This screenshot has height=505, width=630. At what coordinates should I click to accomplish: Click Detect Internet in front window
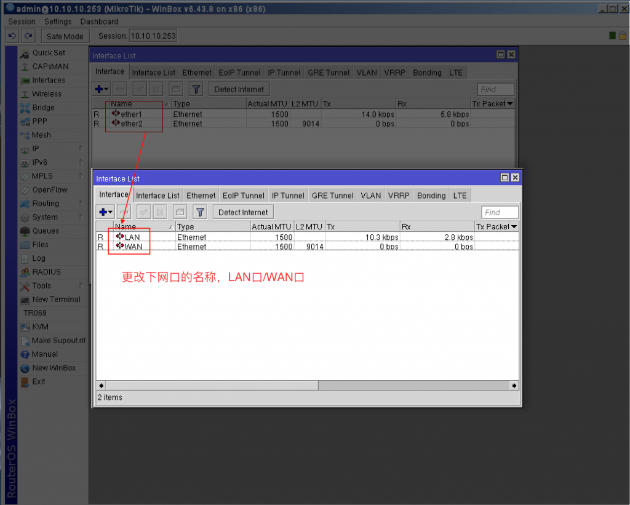243,212
